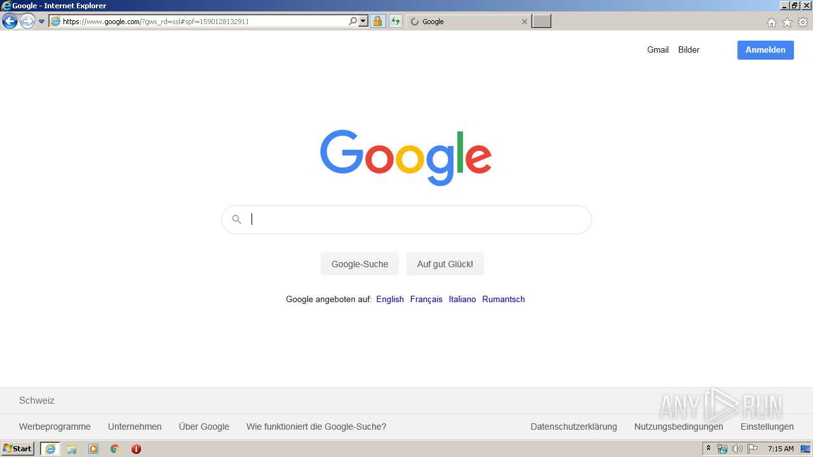Open the Einstellungen footer menu
Screen dimensions: 813x457
(767, 427)
